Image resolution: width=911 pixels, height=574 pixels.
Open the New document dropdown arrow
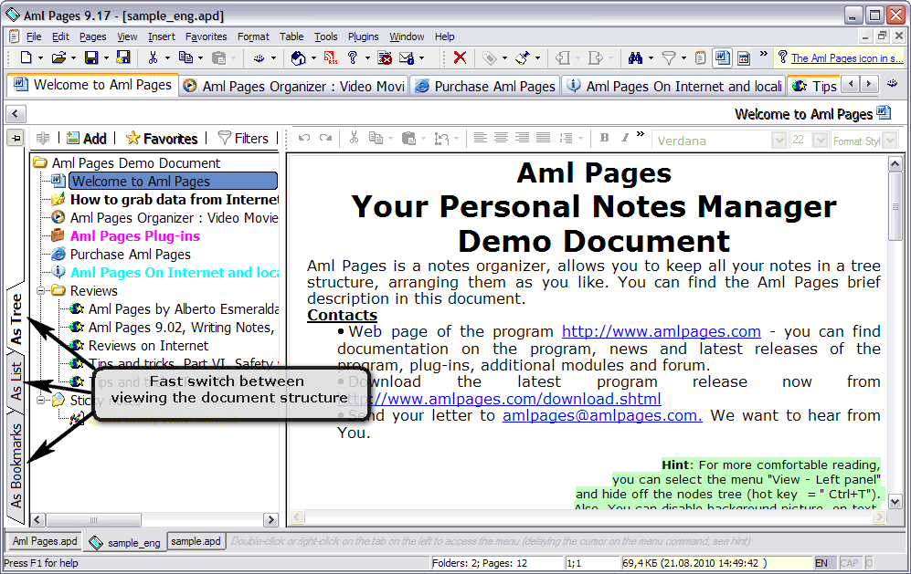[x=40, y=58]
